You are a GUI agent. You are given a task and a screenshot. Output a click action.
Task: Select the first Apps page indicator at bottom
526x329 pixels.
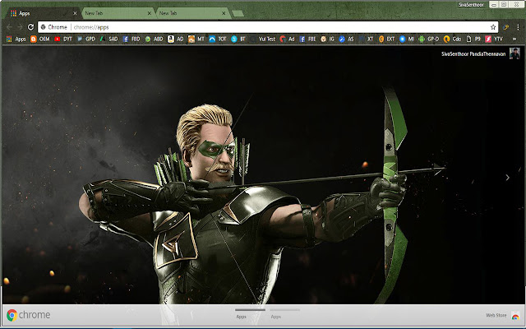click(x=250, y=313)
